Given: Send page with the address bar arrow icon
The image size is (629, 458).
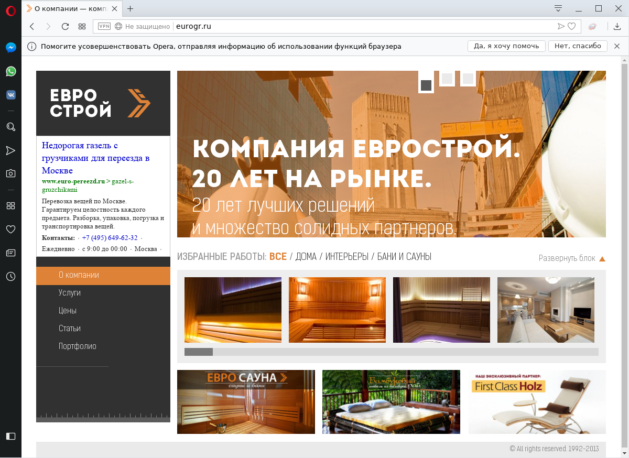Looking at the screenshot, I should click(561, 26).
